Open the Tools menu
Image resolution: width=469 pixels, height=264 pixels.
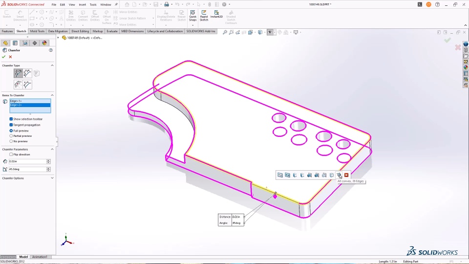click(x=93, y=5)
